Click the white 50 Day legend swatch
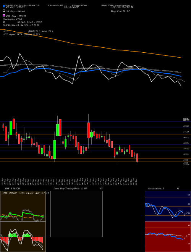 [x=4, y=11]
